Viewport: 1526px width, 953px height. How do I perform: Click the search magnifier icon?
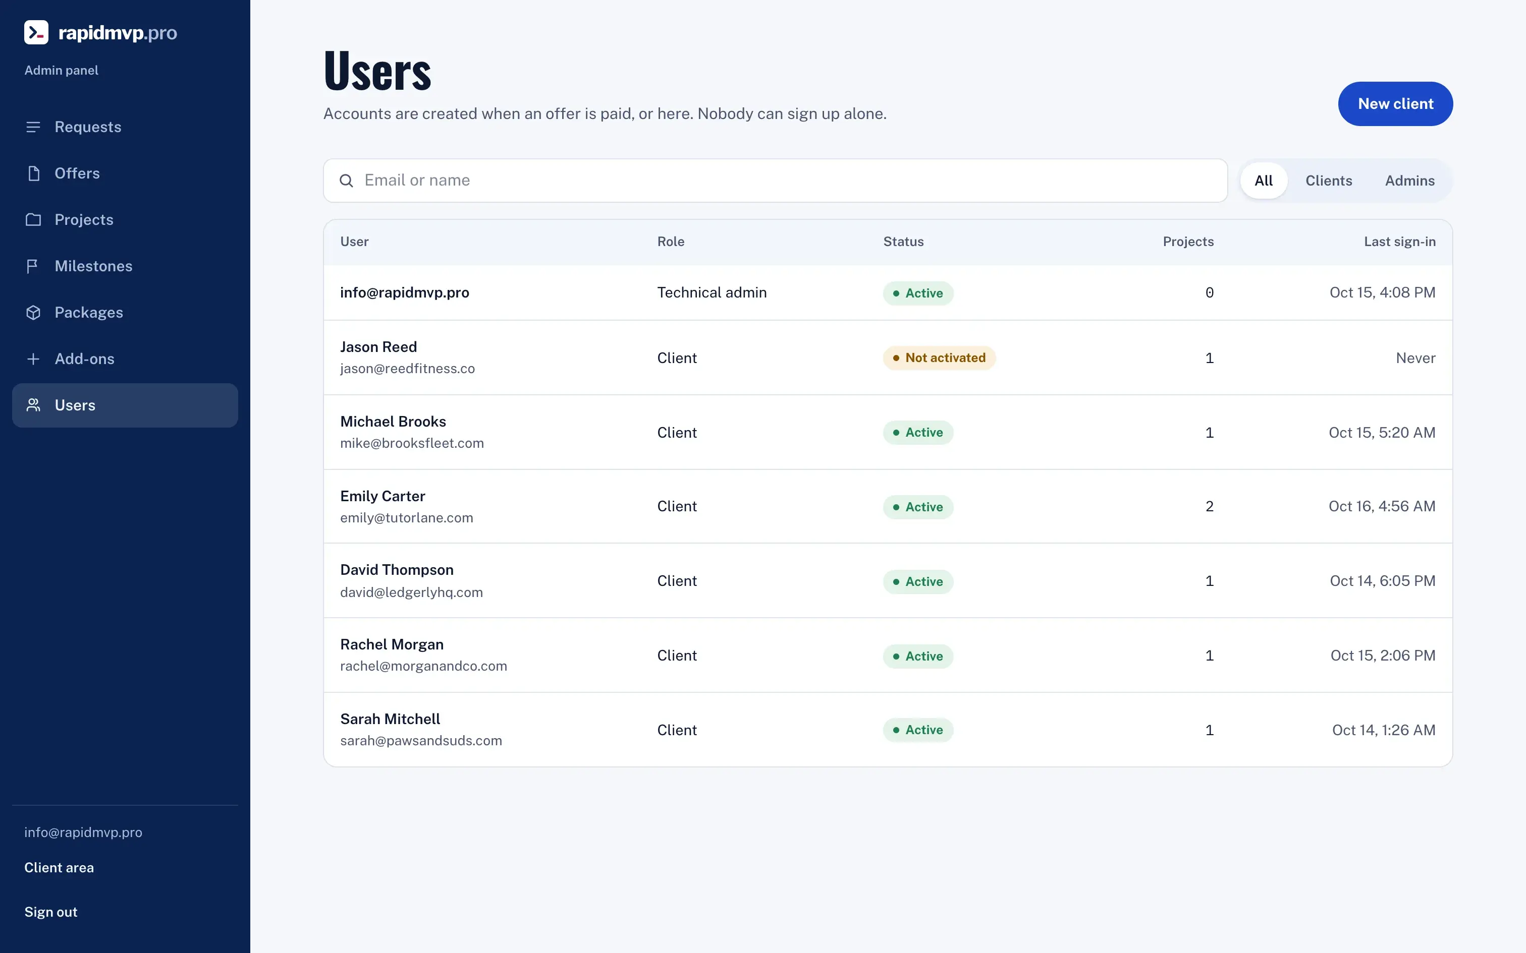click(x=346, y=181)
